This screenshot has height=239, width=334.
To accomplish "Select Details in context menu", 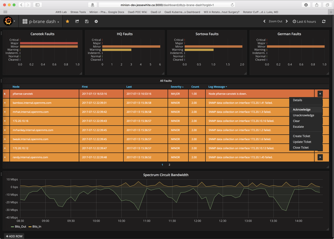I will click(x=306, y=100).
